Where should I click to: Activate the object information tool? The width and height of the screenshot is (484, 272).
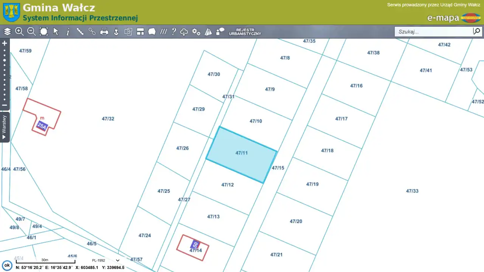[x=68, y=32]
